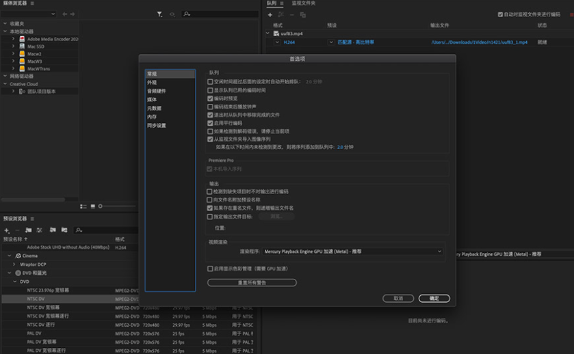Click the minus icon to delete a preset

[x=17, y=230]
